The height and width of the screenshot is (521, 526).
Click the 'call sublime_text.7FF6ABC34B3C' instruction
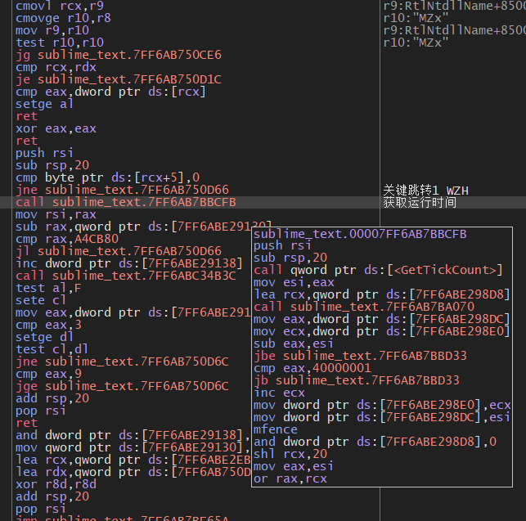click(126, 276)
